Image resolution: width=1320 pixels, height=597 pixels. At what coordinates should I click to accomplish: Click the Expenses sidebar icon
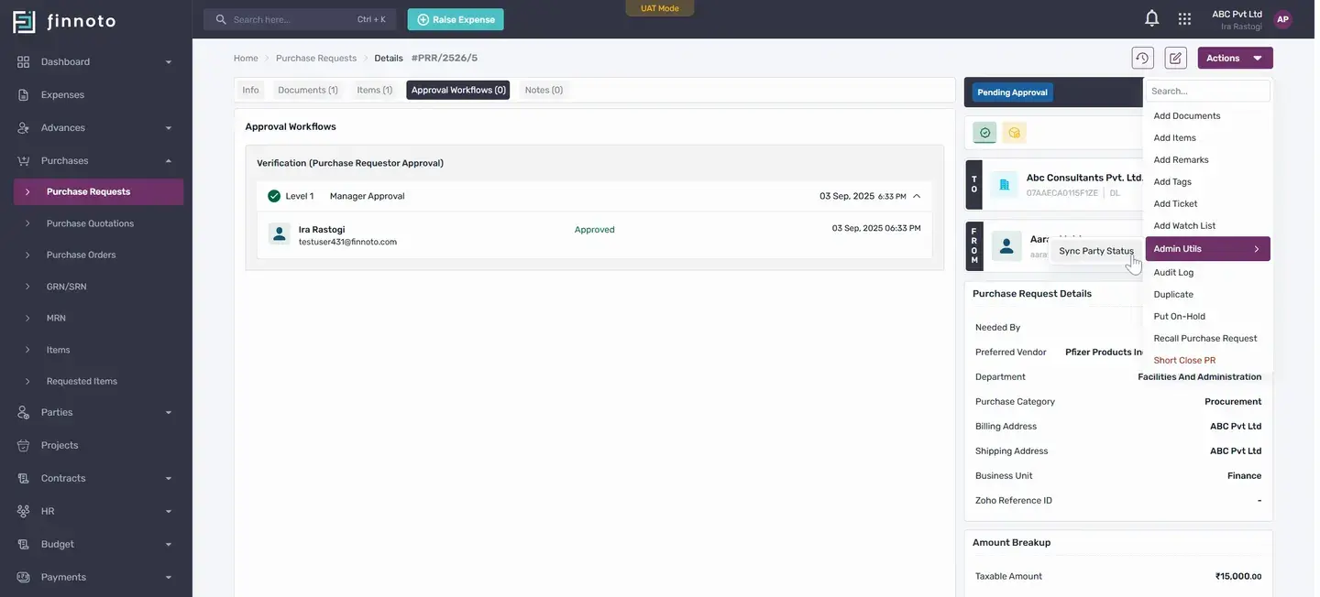24,95
